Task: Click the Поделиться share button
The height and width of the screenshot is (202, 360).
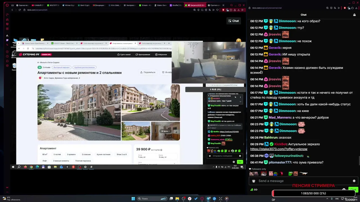Action: click(148, 72)
